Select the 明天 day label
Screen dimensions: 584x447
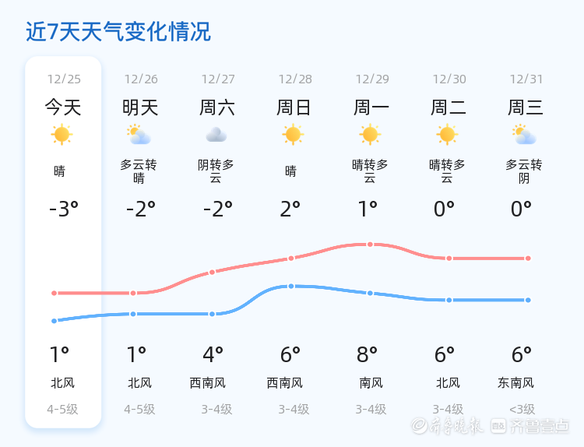[140, 107]
